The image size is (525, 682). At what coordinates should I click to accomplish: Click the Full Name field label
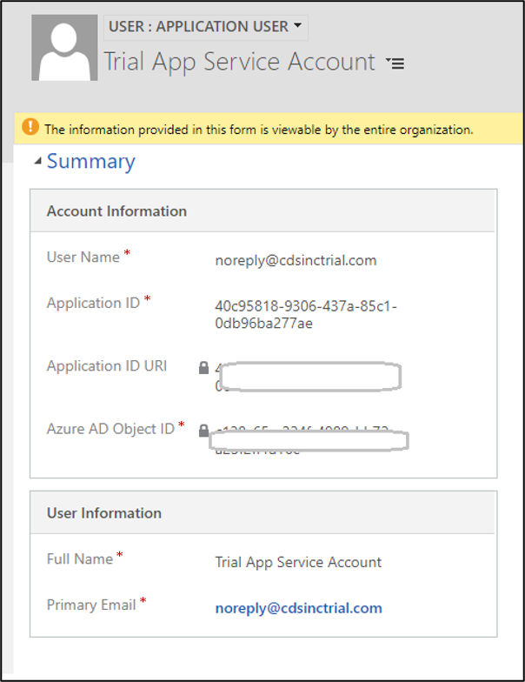pos(80,558)
